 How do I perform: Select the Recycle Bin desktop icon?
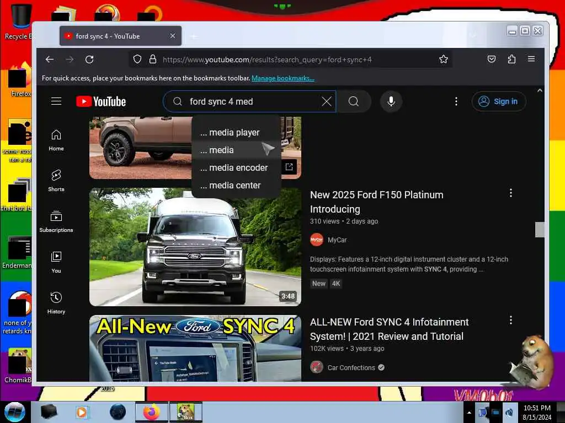18,21
